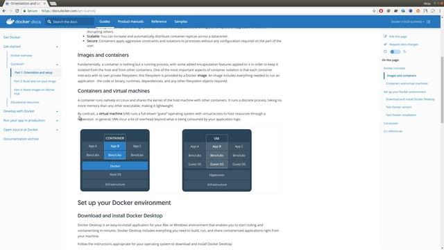Open the Samples tab

180,22
